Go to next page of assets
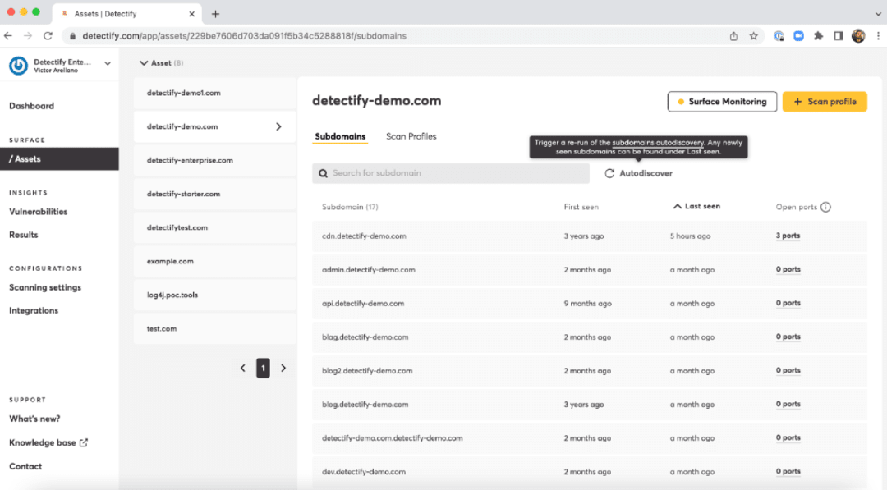This screenshot has height=490, width=887. point(283,369)
